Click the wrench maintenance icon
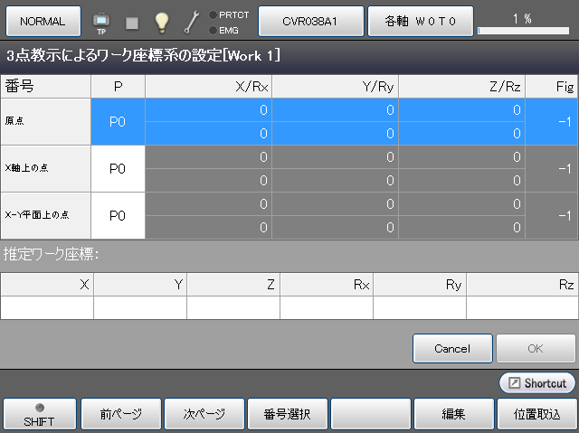This screenshot has height=433, width=579. 191,21
